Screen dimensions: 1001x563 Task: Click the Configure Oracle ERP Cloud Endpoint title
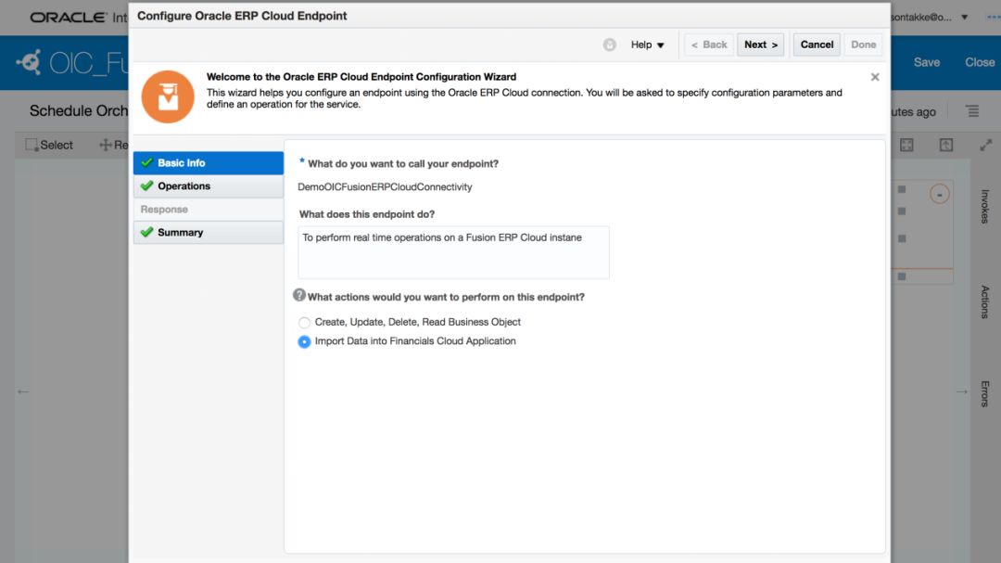coord(242,16)
